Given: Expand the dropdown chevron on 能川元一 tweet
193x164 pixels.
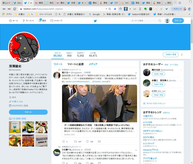Looking at the screenshot, I should pos(136,73).
